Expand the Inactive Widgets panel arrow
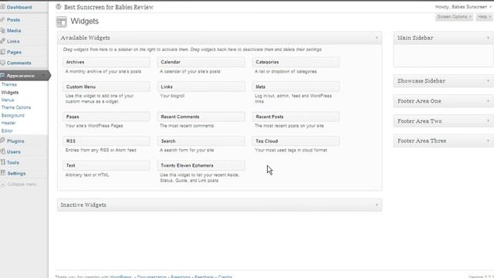 pos(377,205)
